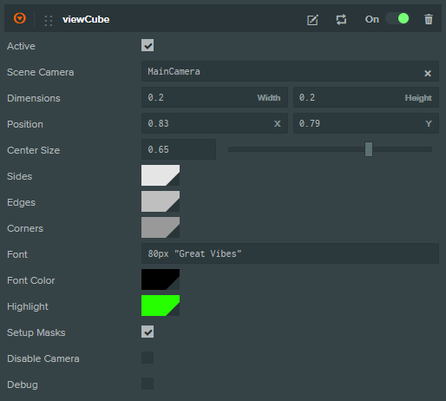Enable the Debug checkbox

click(148, 384)
